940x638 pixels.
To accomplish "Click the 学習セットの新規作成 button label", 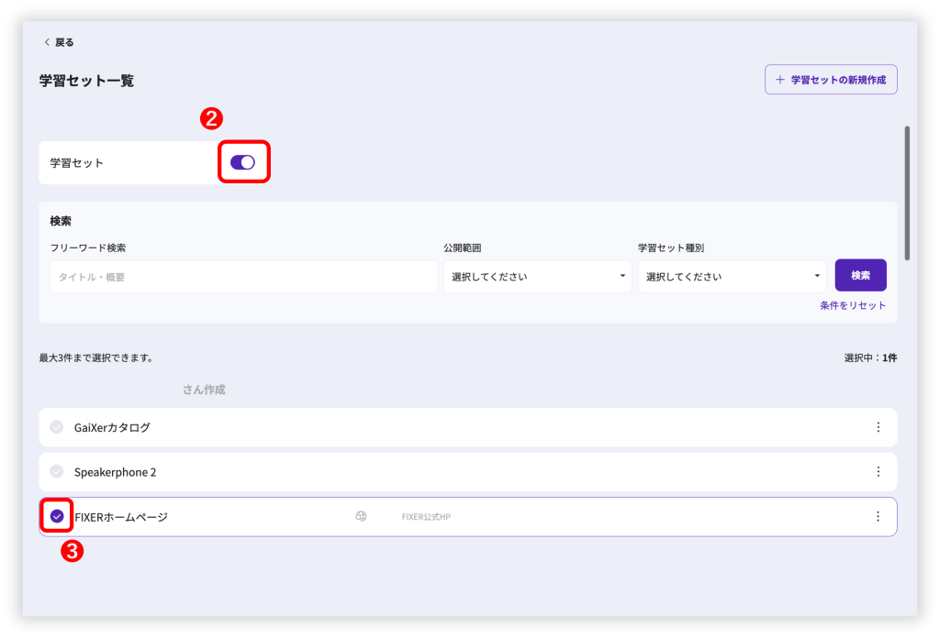I will [x=838, y=80].
